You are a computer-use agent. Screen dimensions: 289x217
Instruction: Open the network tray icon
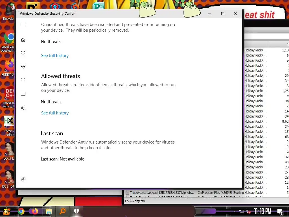tap(242, 211)
